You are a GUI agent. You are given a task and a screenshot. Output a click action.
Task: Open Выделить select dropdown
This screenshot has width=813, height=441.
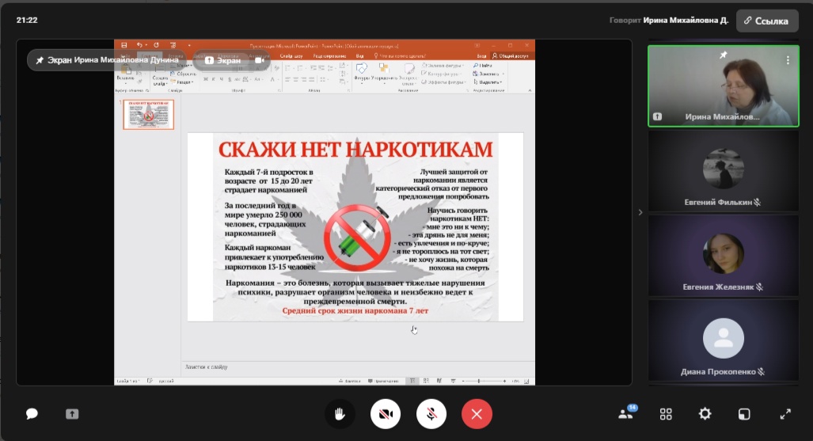pyautogui.click(x=488, y=82)
